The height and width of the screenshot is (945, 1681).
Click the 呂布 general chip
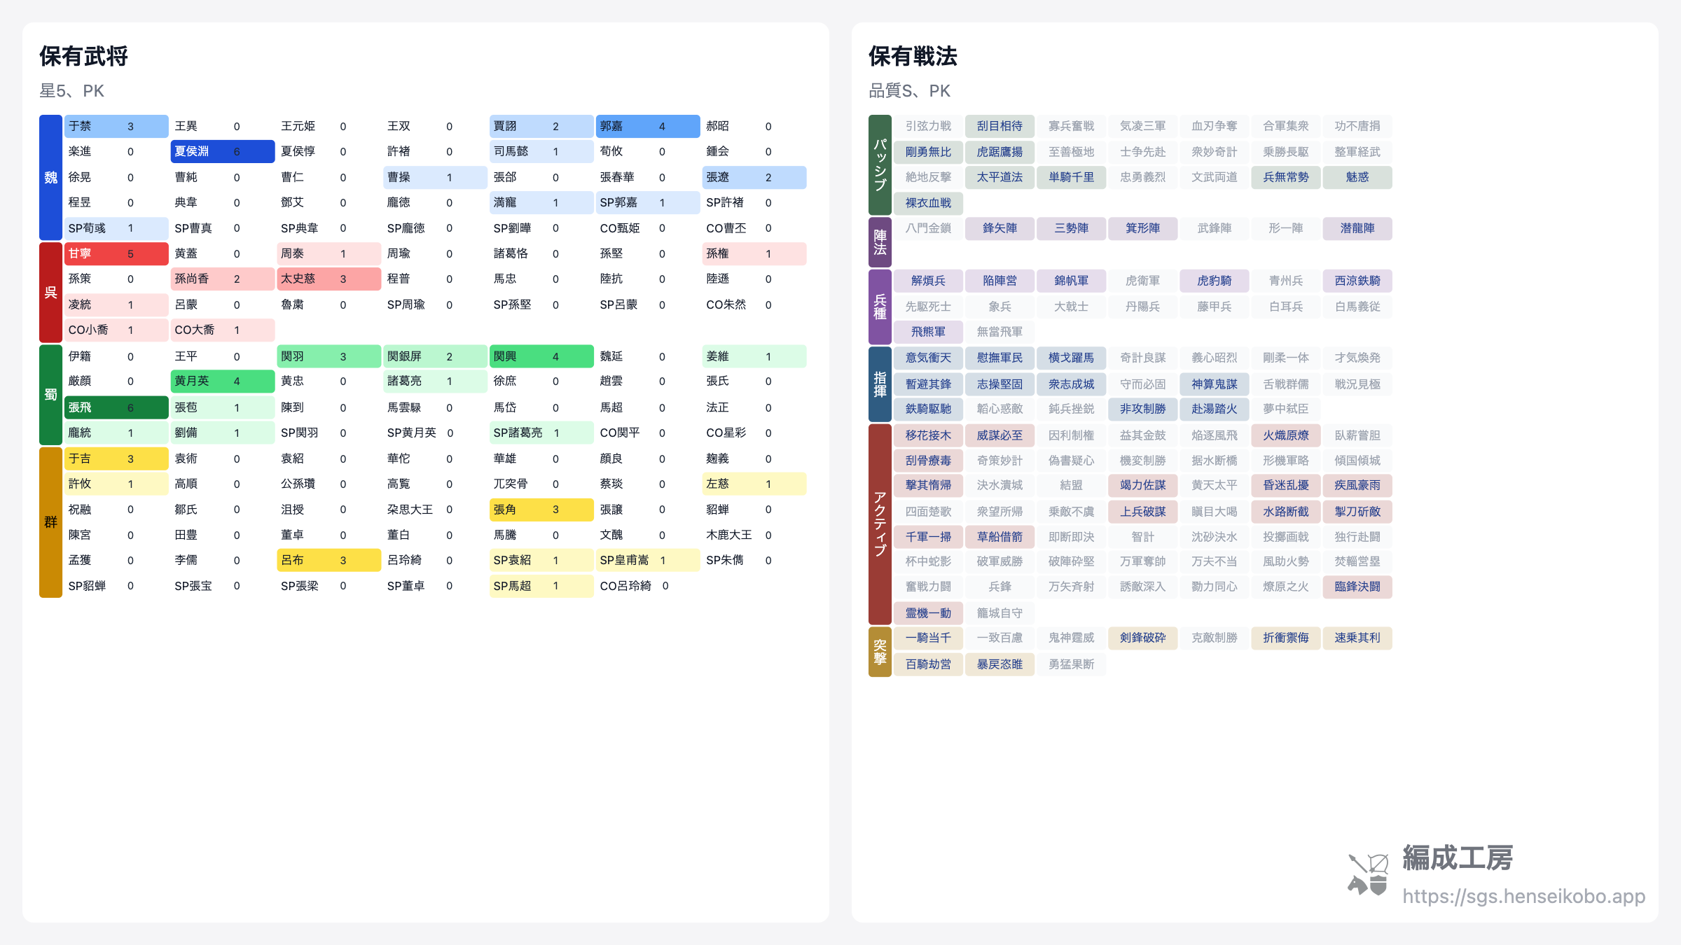point(328,560)
